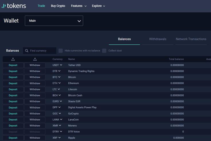Withdraw Dynamic Trading Rights
This screenshot has width=211, height=141.
[x=35, y=71]
